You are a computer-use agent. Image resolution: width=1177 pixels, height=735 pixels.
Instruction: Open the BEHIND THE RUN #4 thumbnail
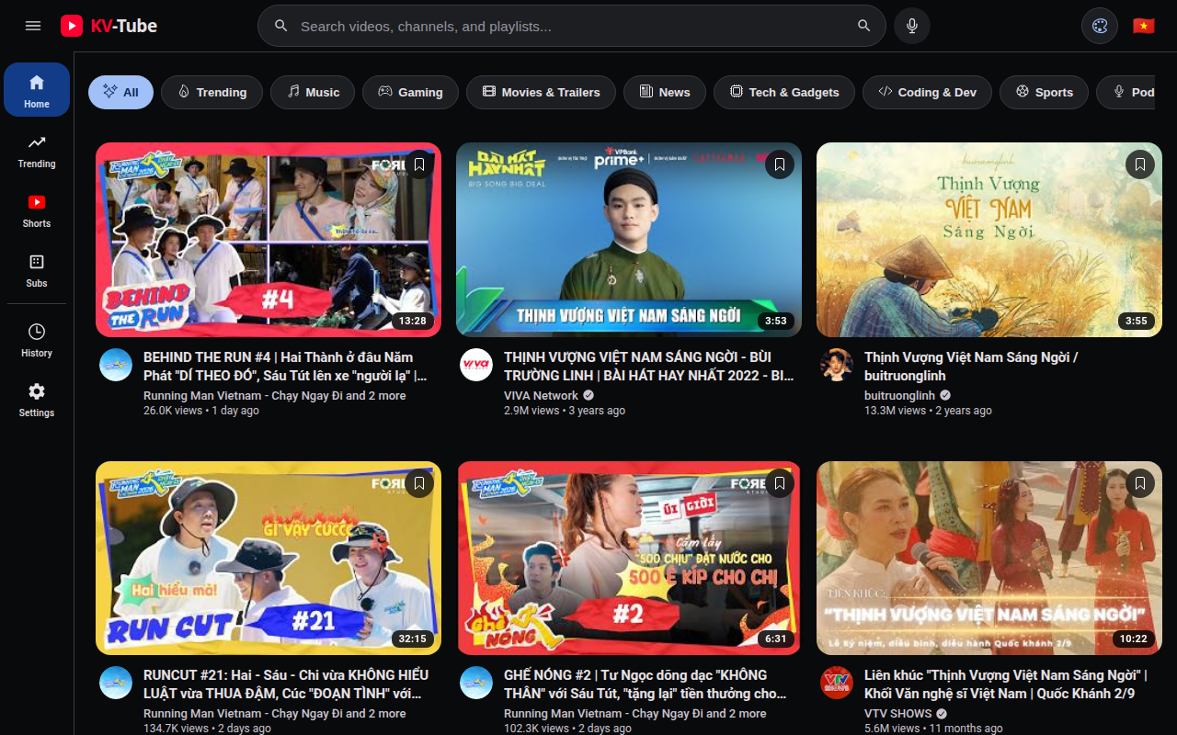tap(269, 240)
